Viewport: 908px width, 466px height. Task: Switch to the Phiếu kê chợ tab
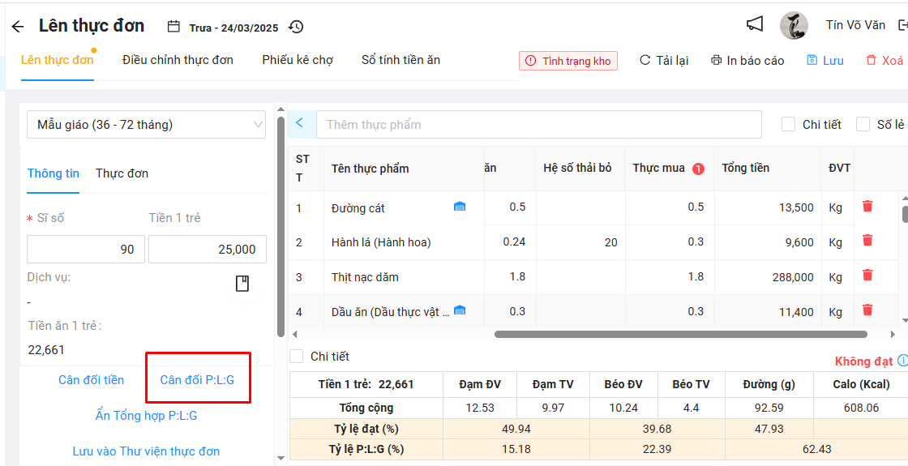click(298, 60)
